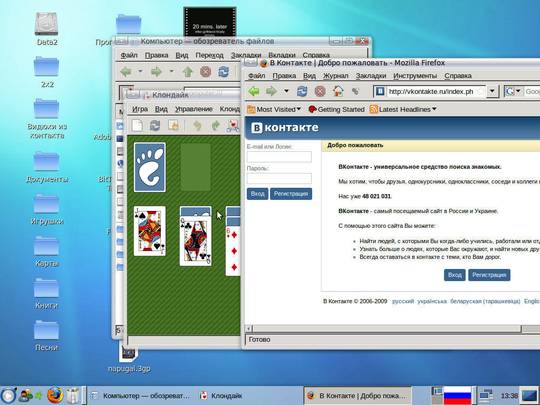The height and width of the screenshot is (405, 540).
Task: Go up one folder in file browser
Action: (188, 72)
